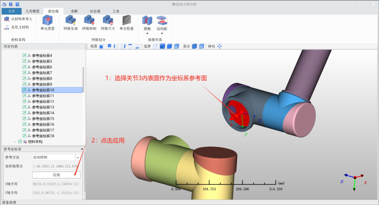Click the properties panel vertical scrollbar
This screenshot has width=379, height=205.
[x=84, y=171]
